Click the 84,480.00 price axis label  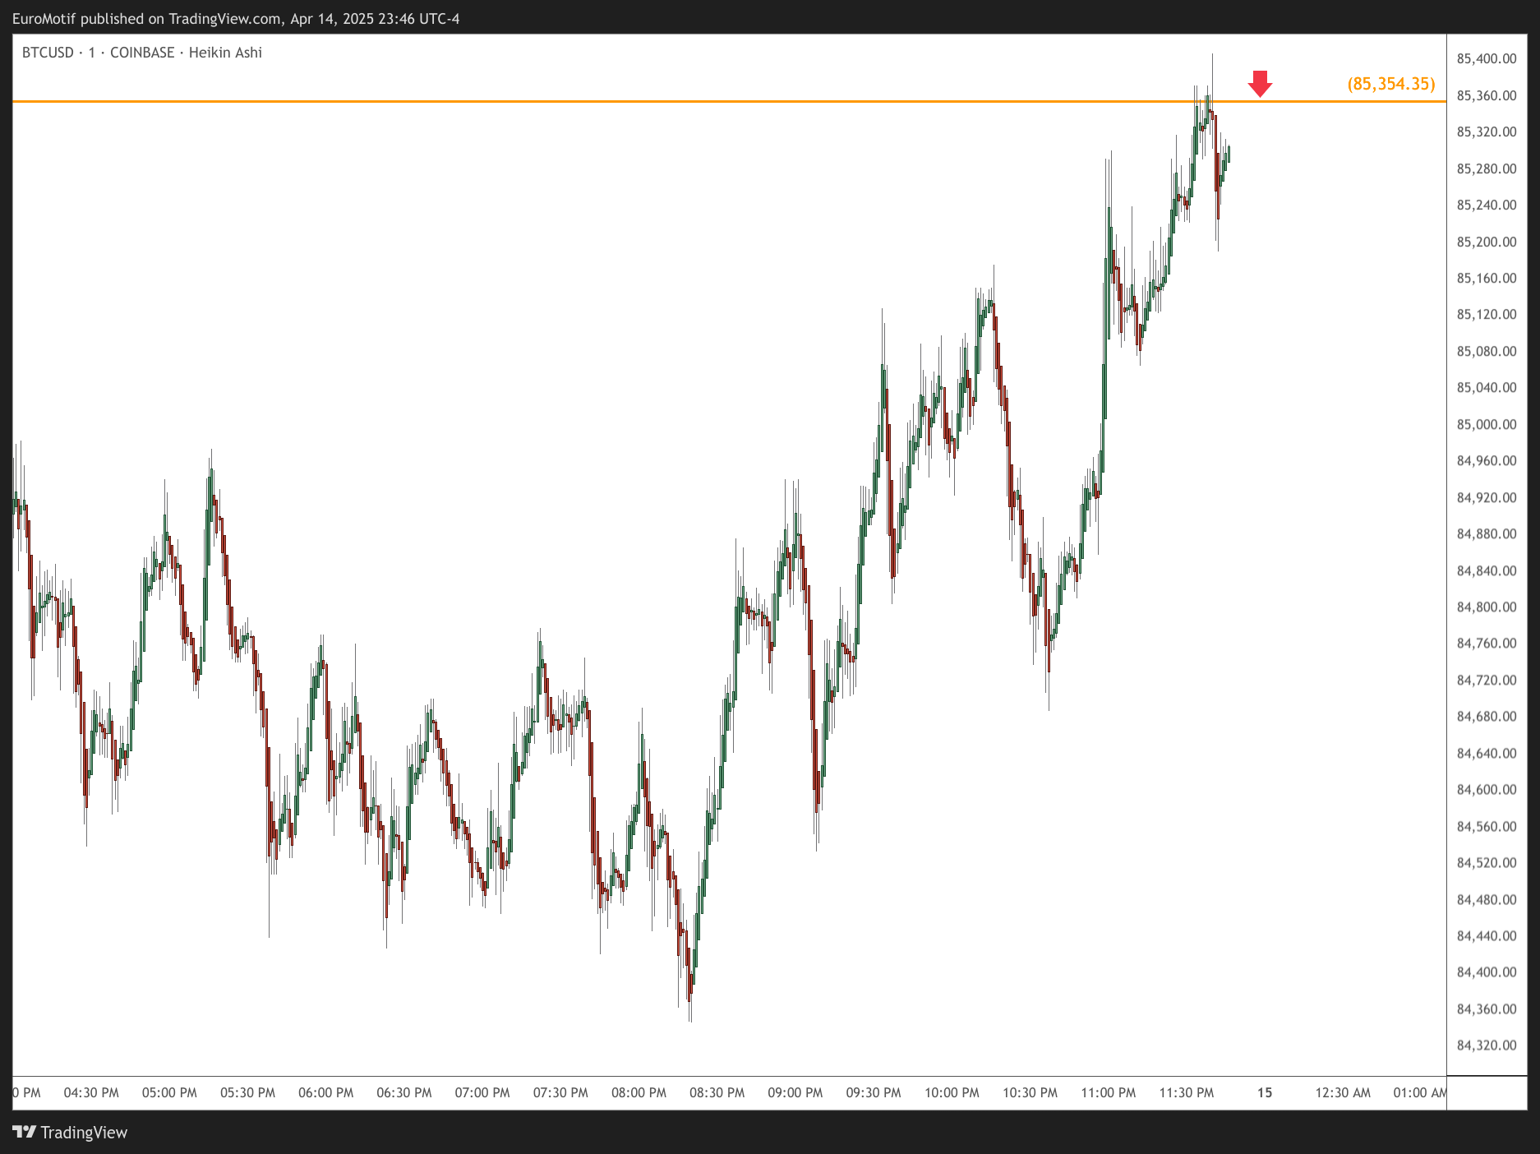click(1487, 899)
